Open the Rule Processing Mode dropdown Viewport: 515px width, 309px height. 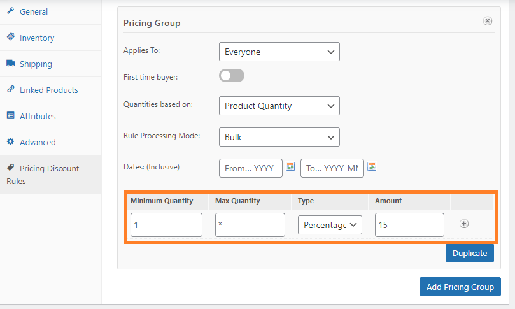(x=279, y=137)
